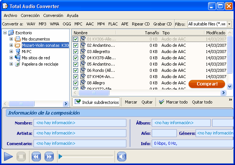Uncheck the 02 Andantino file checkbox

[76, 45]
